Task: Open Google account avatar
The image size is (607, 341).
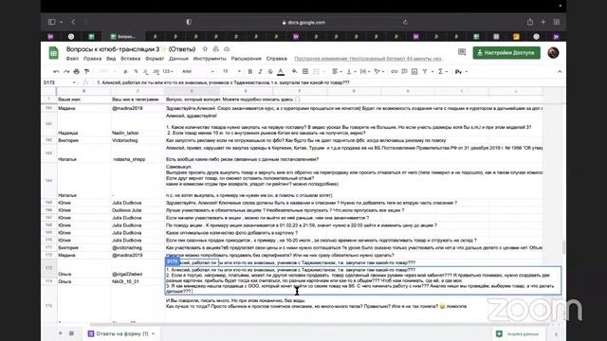Action: 553,53
